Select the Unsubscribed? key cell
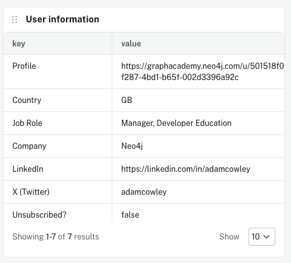Screen dimensions: 291x263 (x=58, y=213)
